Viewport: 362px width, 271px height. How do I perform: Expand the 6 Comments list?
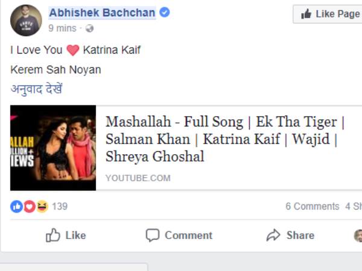[x=312, y=207]
